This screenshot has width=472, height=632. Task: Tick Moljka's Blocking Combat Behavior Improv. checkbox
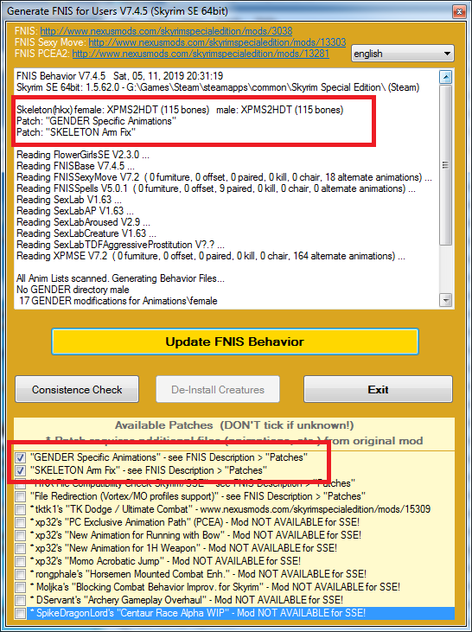coord(20,586)
